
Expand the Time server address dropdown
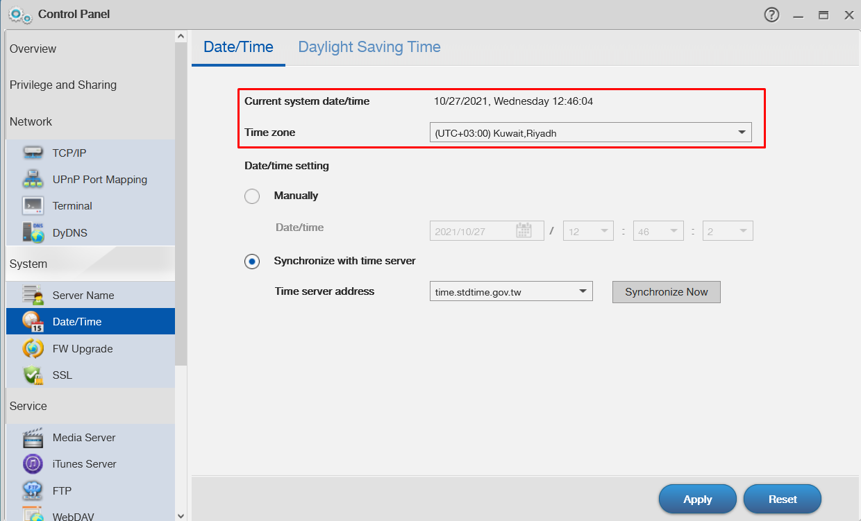pos(511,291)
